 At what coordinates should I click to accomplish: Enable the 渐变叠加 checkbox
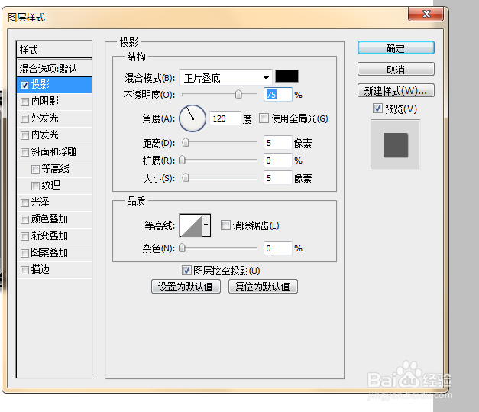(x=24, y=236)
